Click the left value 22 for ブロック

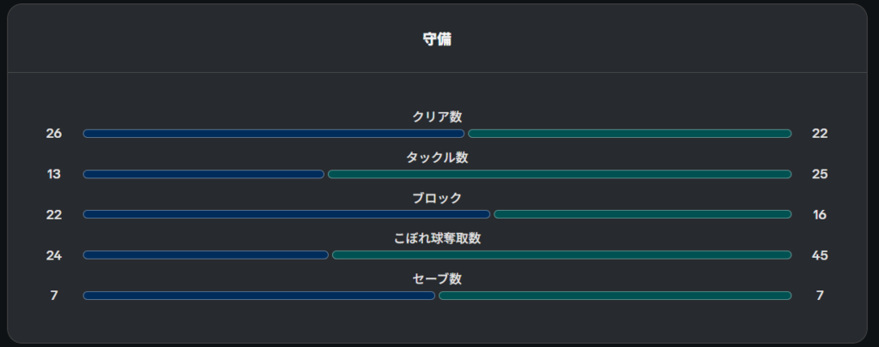tap(54, 214)
